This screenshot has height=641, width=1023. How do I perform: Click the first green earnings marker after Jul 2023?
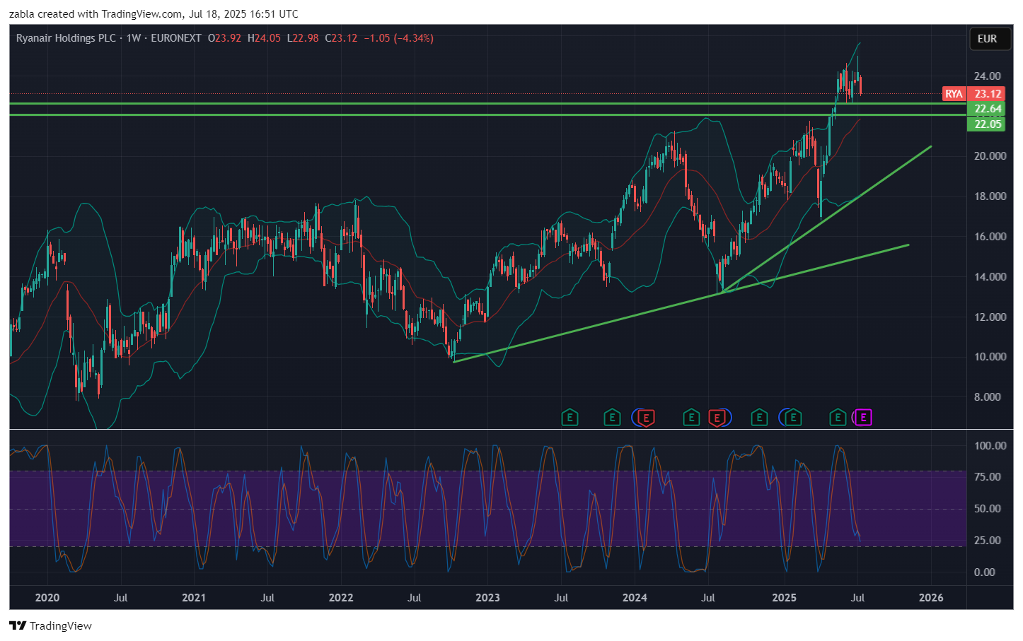tap(570, 418)
